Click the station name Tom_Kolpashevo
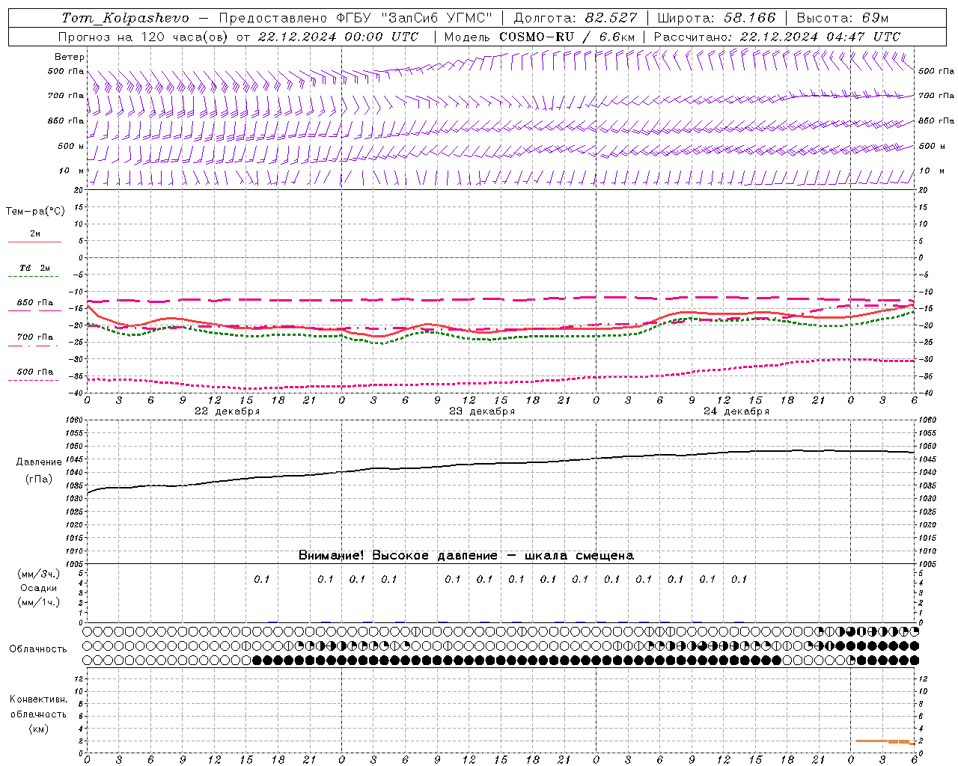Viewport: 958px width, 766px height. [126, 18]
